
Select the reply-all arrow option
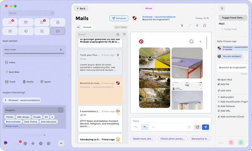click(136, 127)
